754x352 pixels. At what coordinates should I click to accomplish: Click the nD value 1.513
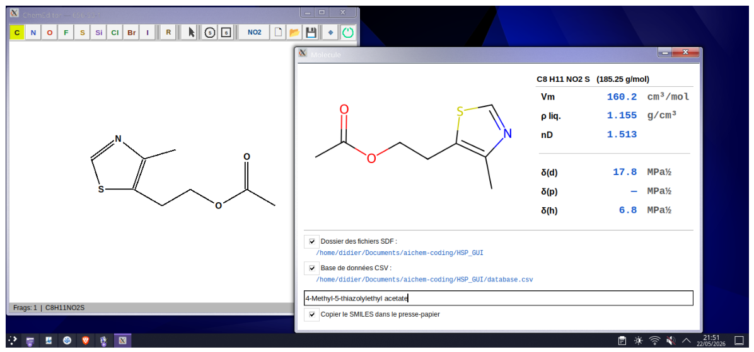tap(622, 135)
